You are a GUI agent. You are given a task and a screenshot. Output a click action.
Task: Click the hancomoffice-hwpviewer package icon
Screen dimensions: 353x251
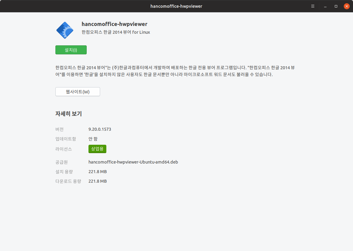pyautogui.click(x=65, y=30)
